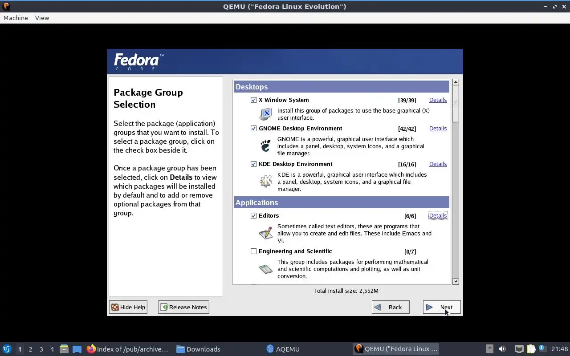Click the 'Engineering and Scientific' group label
570x356 pixels.
coord(295,251)
